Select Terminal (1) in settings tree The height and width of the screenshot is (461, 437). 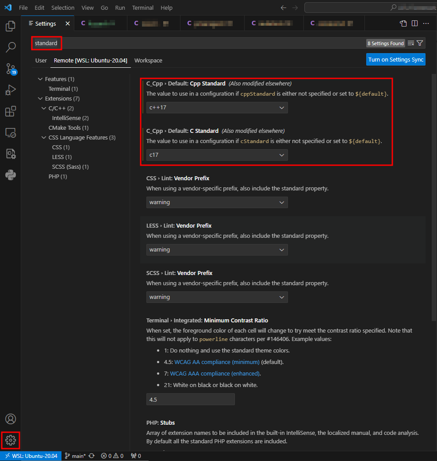click(63, 89)
